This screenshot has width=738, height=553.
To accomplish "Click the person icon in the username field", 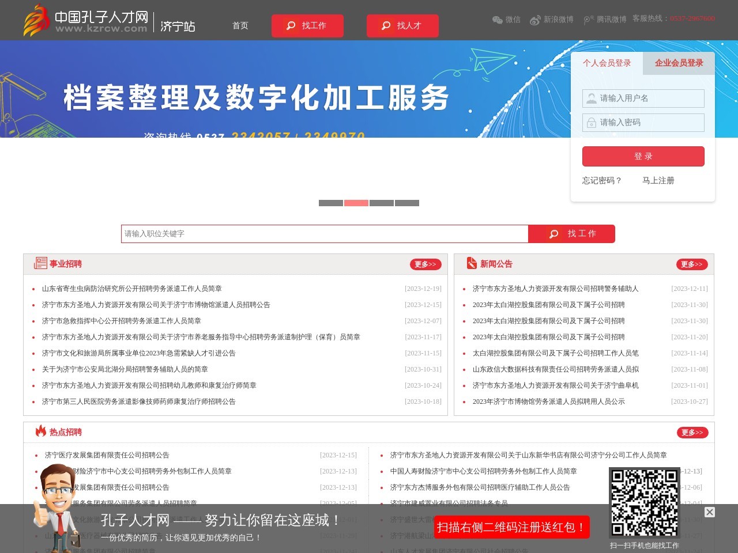I will (x=592, y=99).
